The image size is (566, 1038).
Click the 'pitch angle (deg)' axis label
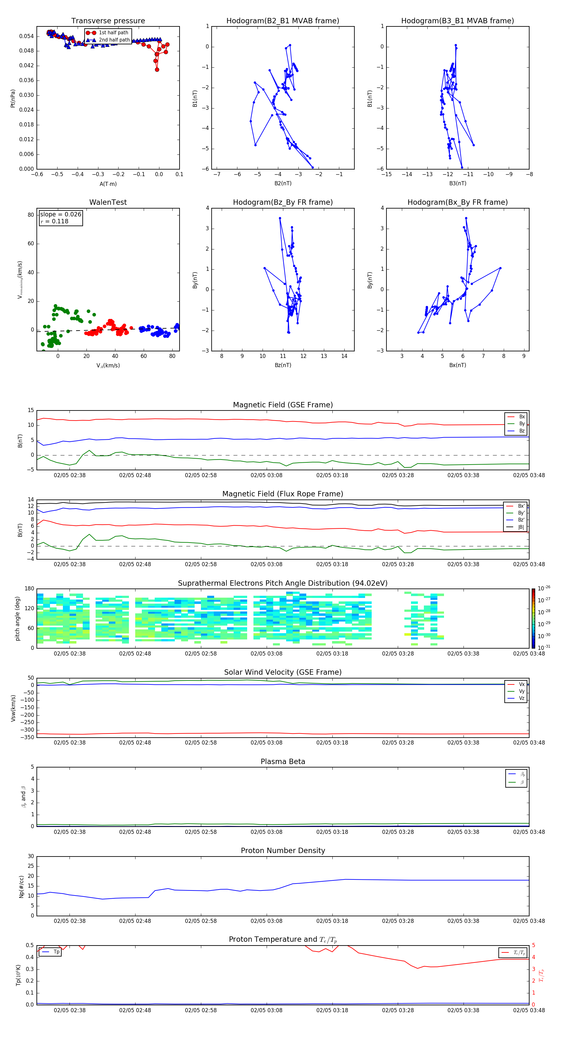point(17,618)
